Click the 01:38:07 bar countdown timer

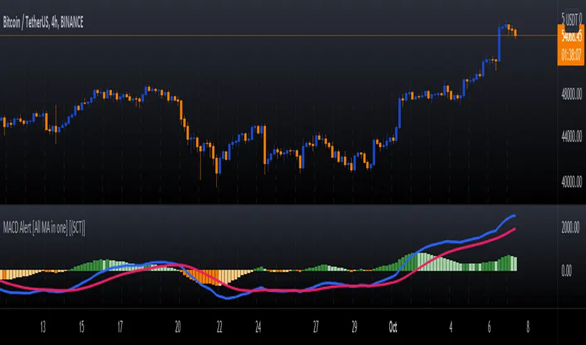pos(571,56)
